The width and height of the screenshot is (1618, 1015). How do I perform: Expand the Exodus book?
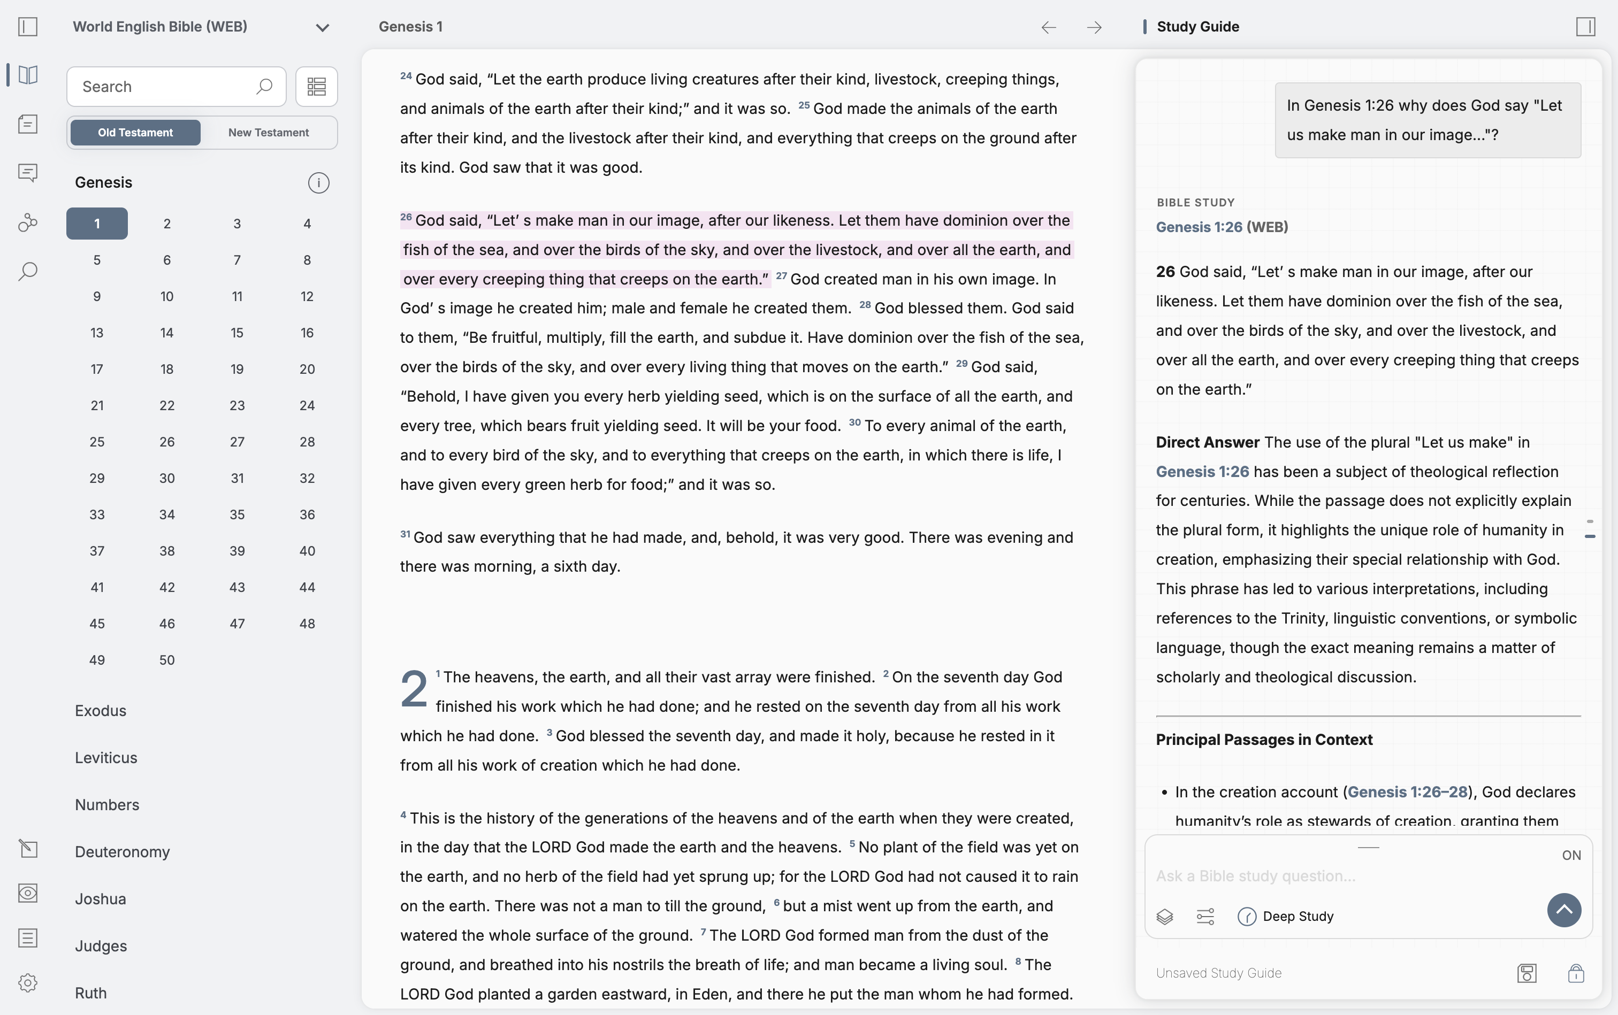pos(101,711)
